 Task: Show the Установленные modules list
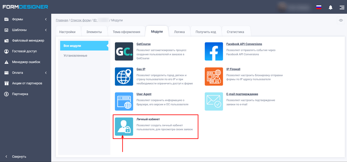(75, 56)
